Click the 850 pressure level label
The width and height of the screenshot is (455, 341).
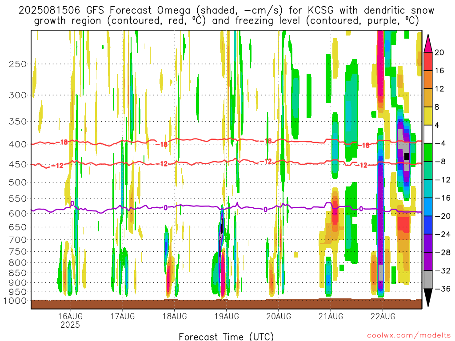[18, 273]
